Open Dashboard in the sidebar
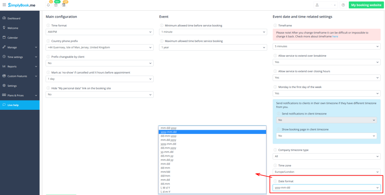Screen dimensions: 385x195 [x=14, y=18]
